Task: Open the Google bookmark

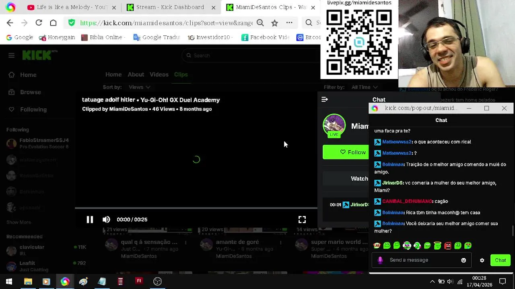Action: click(19, 37)
